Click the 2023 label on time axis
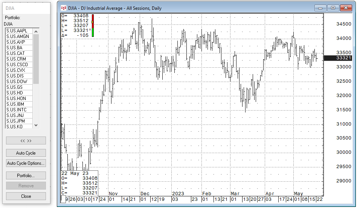This screenshot has width=357, height=208. tap(178, 194)
